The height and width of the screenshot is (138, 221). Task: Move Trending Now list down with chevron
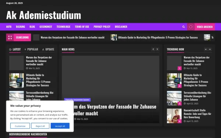(206, 49)
